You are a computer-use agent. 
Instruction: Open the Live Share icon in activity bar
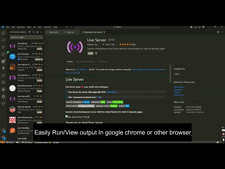pos(3,103)
